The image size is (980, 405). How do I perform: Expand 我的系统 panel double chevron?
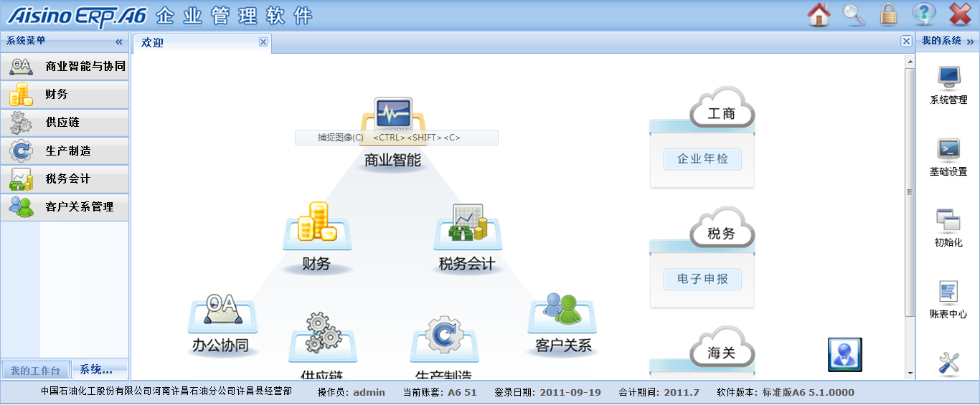click(970, 42)
